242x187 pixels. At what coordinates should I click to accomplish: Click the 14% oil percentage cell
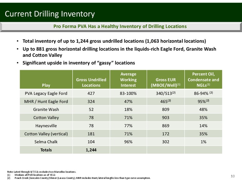point(203,126)
